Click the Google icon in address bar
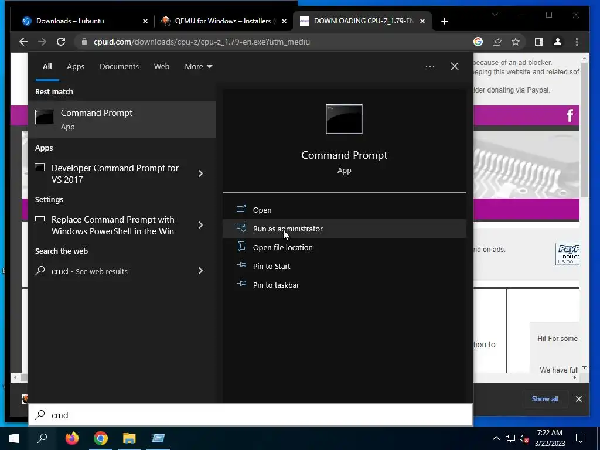600x450 pixels. tap(478, 42)
